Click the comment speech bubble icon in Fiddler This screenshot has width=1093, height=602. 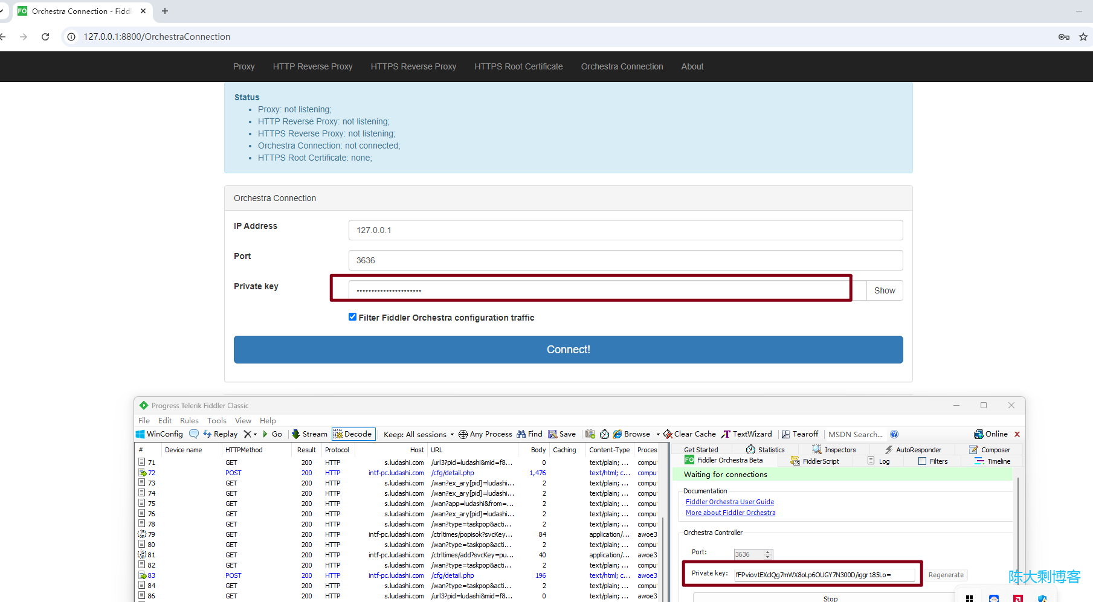(194, 434)
